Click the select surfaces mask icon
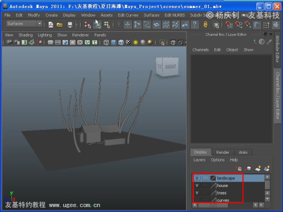This screenshot has width=283, height=212. coord(157,24)
